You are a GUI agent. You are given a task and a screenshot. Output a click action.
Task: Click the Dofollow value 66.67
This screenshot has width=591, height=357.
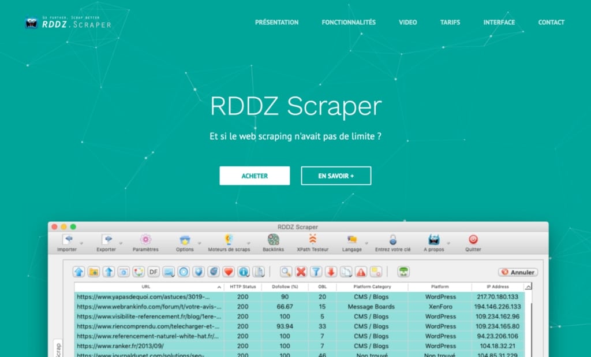click(285, 307)
